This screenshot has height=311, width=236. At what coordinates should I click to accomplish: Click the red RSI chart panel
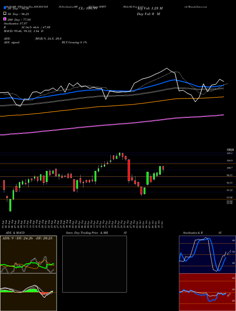click(207, 292)
